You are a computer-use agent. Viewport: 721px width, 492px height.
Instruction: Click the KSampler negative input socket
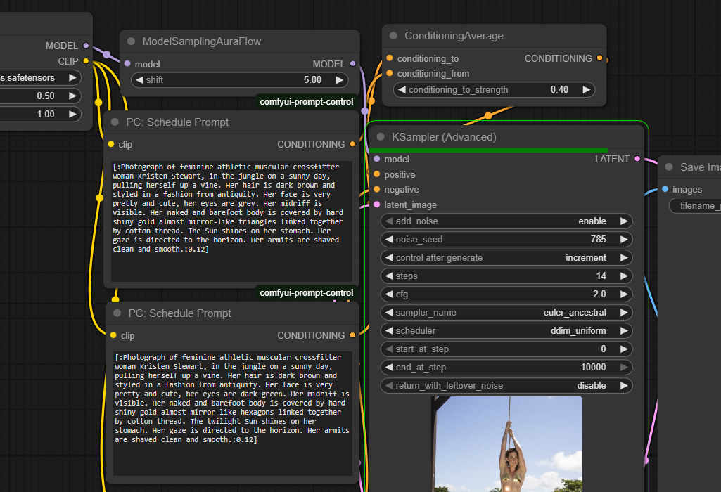point(377,189)
